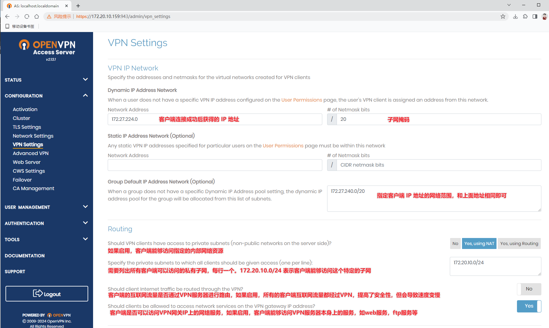
Task: Open the SUPPORT menu item
Action: 15,272
